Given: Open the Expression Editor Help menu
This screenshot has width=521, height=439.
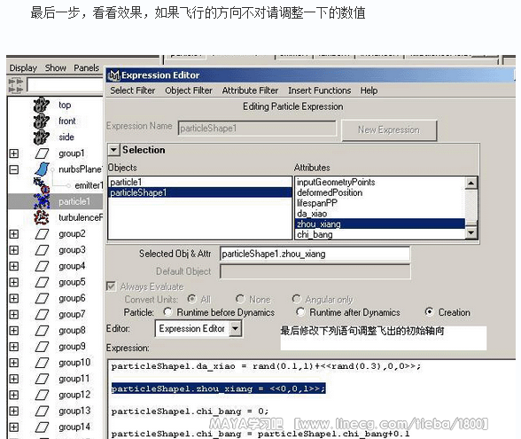Looking at the screenshot, I should tap(369, 90).
